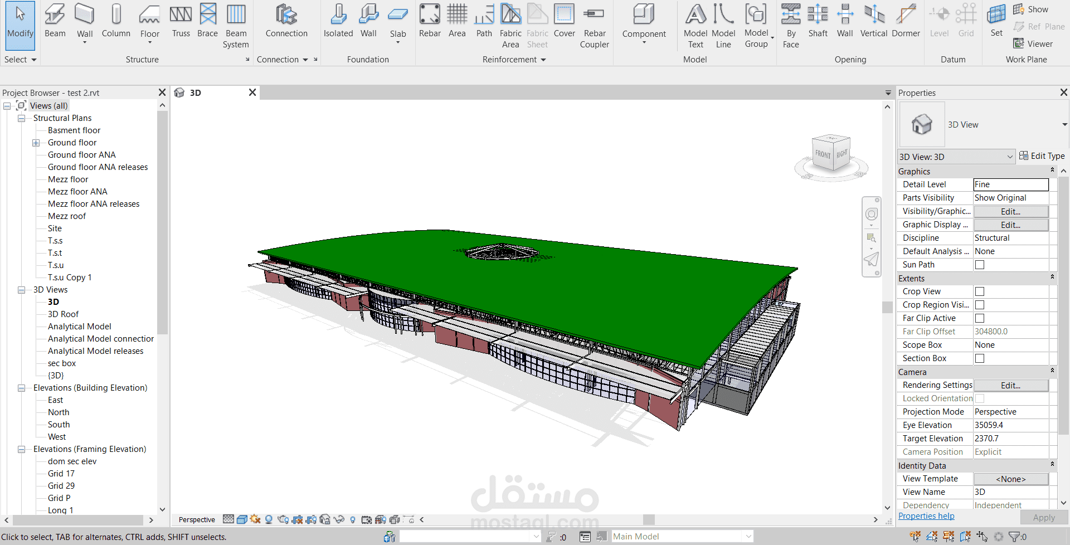The height and width of the screenshot is (545, 1070).
Task: Open the Connection tool
Action: [x=286, y=21]
